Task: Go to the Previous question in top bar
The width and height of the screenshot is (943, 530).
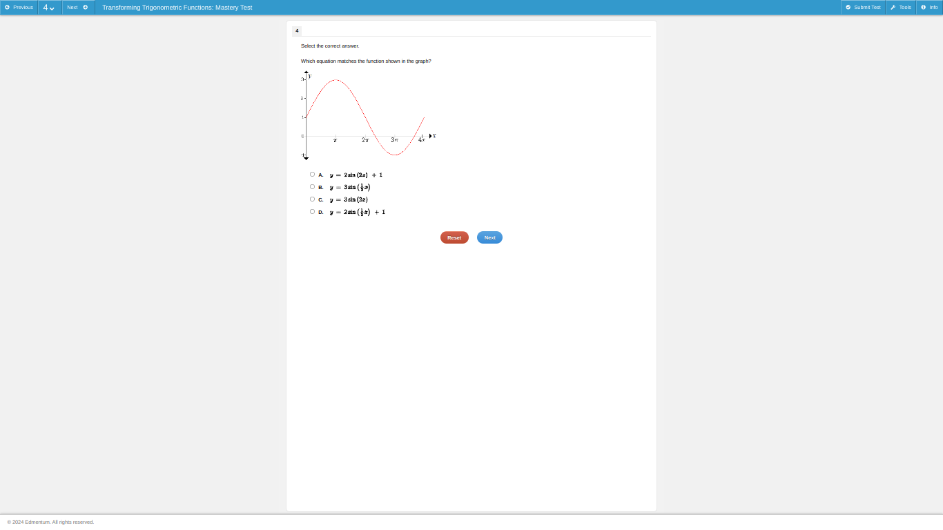Action: coord(19,7)
